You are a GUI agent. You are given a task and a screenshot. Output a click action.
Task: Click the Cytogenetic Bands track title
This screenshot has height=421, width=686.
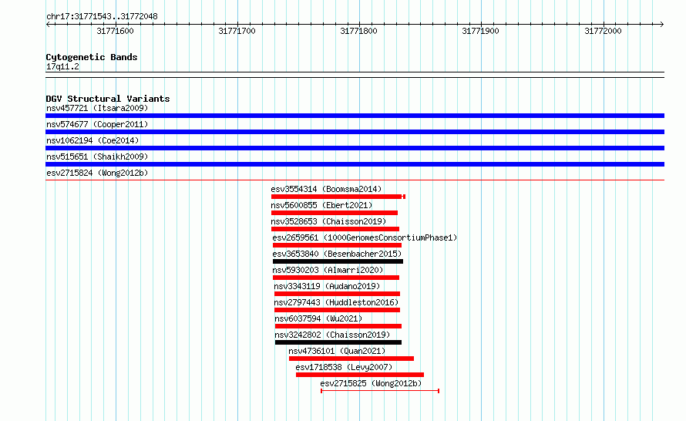tap(92, 57)
